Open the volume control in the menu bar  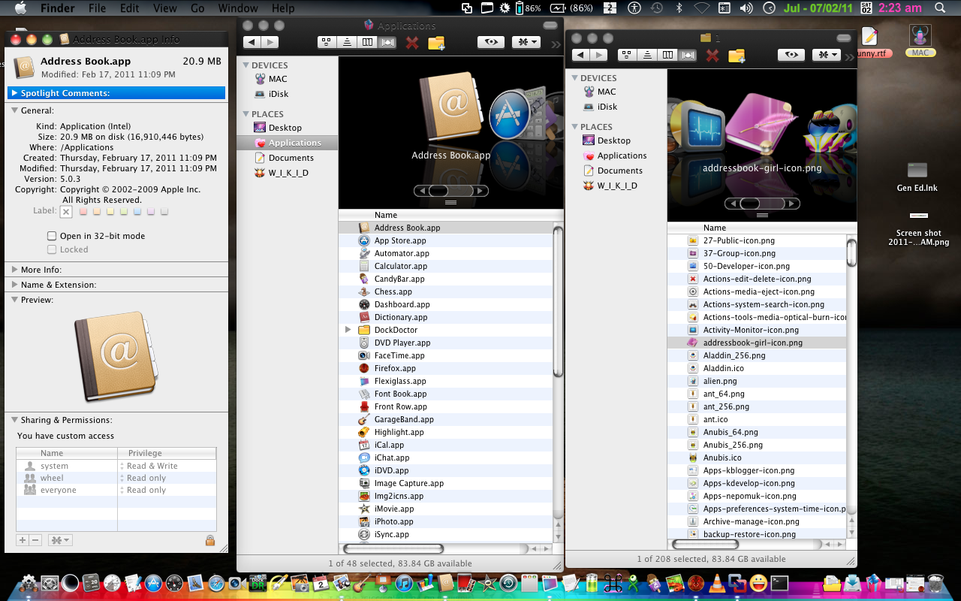pyautogui.click(x=746, y=8)
